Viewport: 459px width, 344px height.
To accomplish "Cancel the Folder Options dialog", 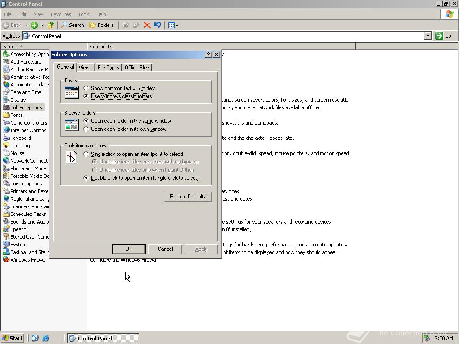I will click(165, 249).
